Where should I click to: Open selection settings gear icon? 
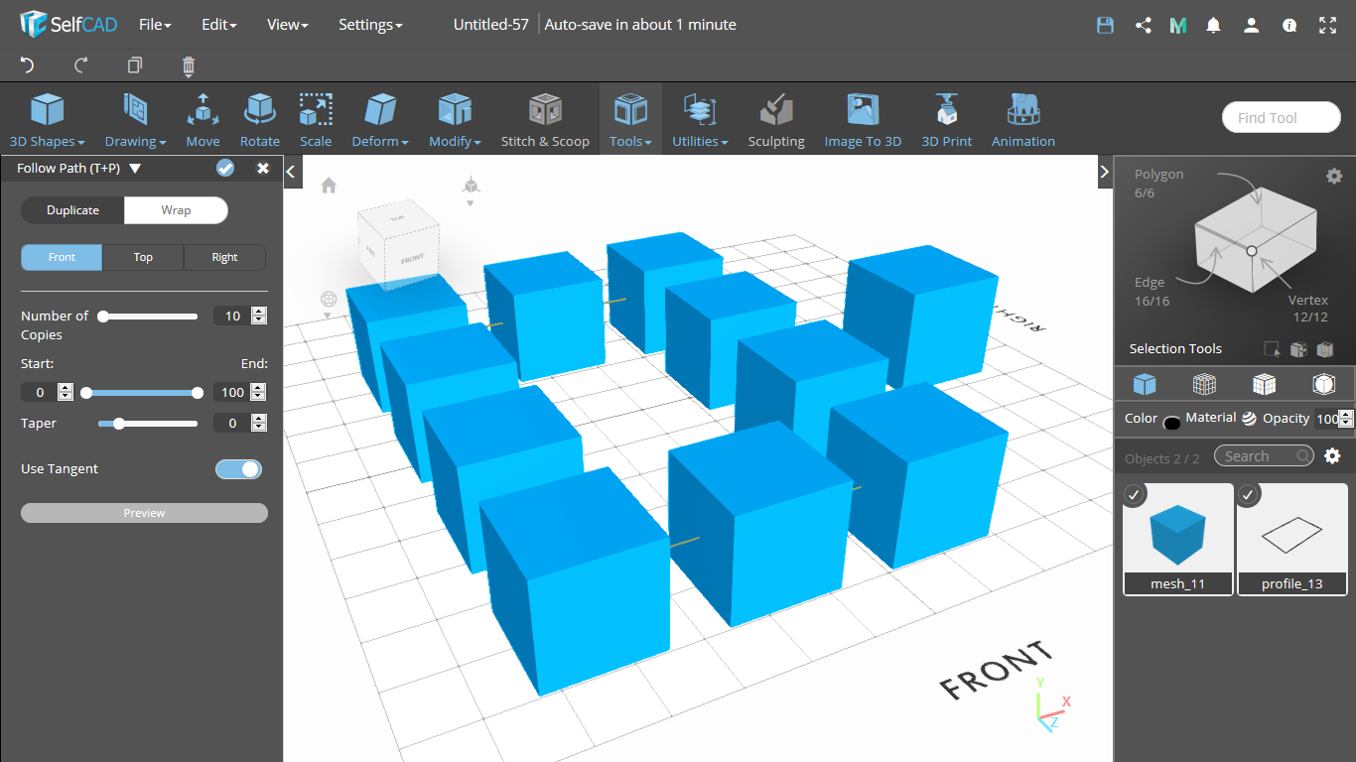pyautogui.click(x=1334, y=176)
